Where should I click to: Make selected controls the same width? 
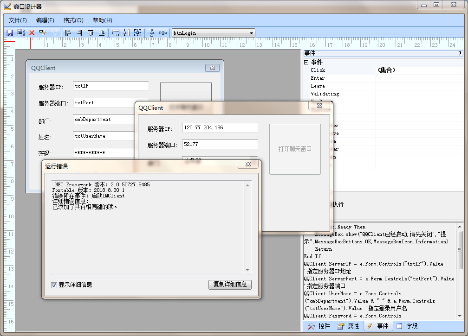[x=116, y=33]
